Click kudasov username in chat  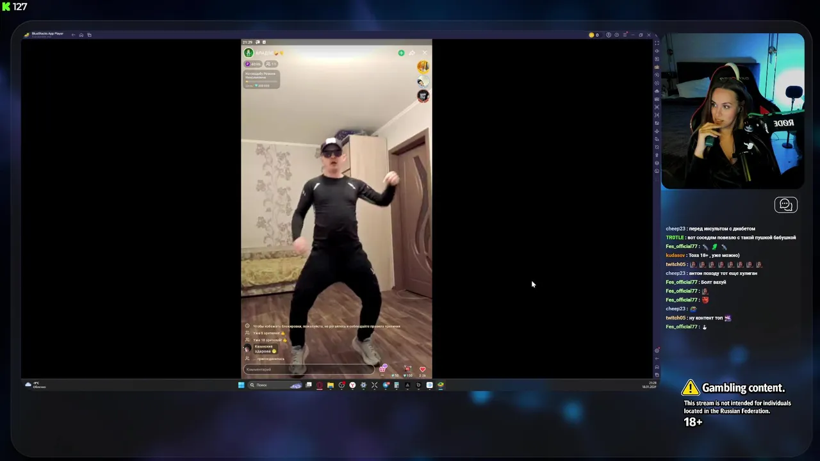point(675,255)
